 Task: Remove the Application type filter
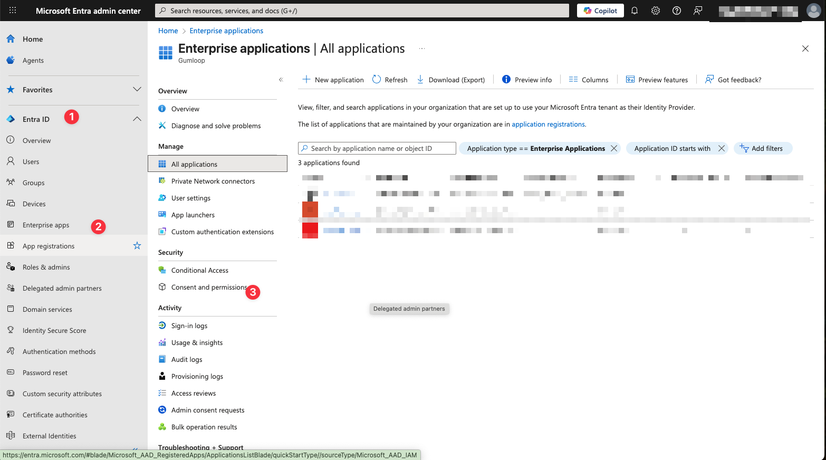point(614,148)
